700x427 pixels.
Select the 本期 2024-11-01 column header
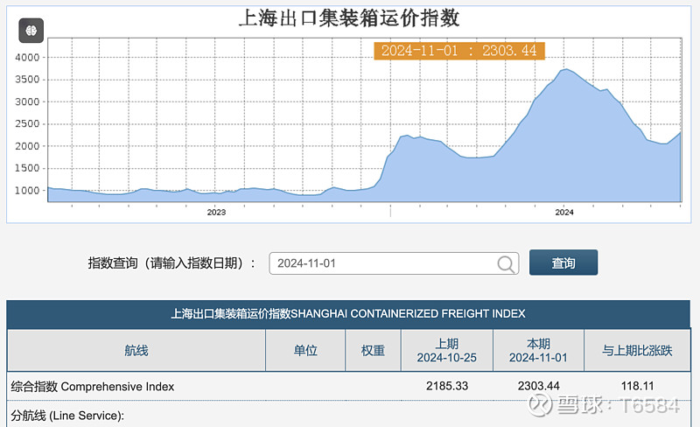(x=538, y=351)
